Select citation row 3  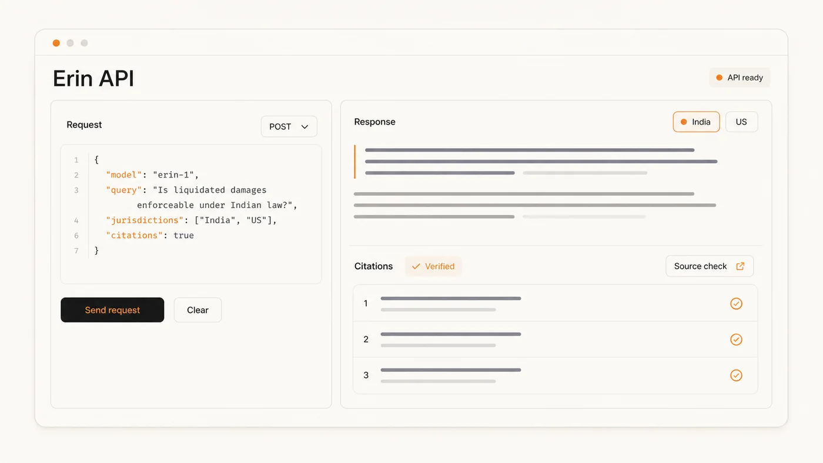[555, 375]
